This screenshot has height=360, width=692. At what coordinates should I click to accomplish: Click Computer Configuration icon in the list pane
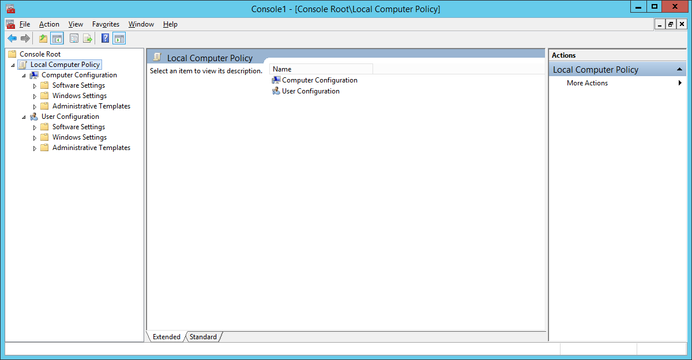(276, 80)
